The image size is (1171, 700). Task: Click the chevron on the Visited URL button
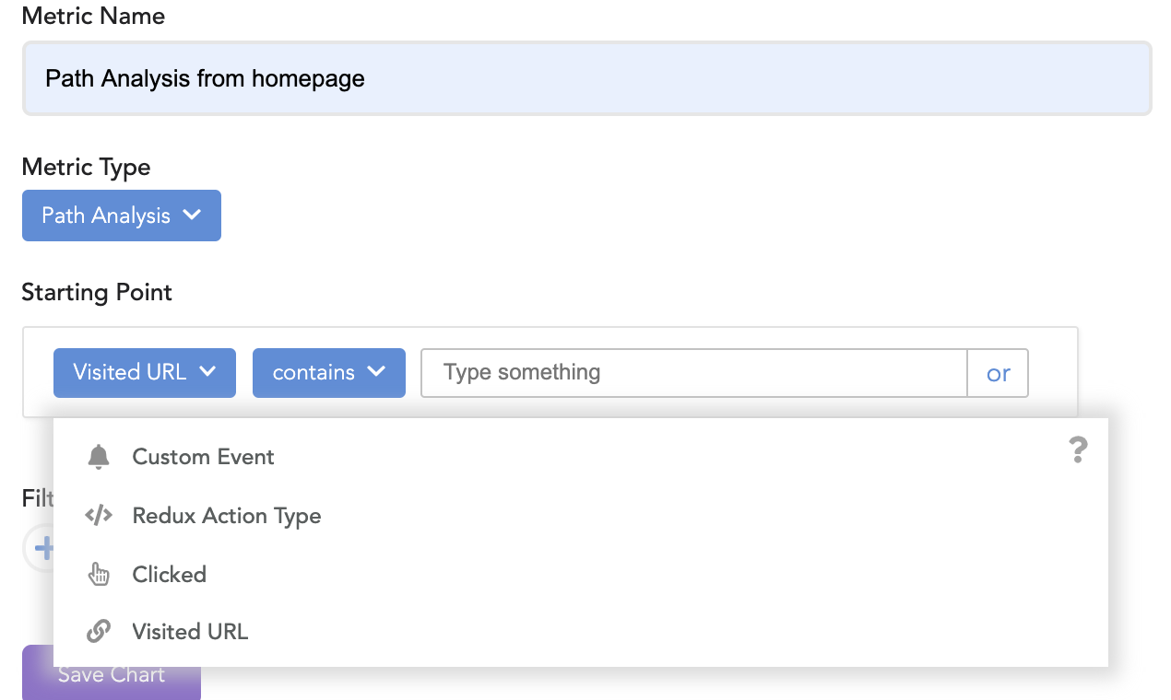[207, 372]
